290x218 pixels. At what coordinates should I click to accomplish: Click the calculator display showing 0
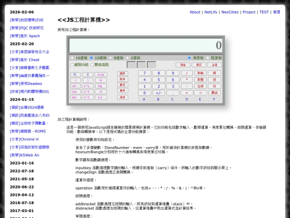pyautogui.click(x=146, y=45)
